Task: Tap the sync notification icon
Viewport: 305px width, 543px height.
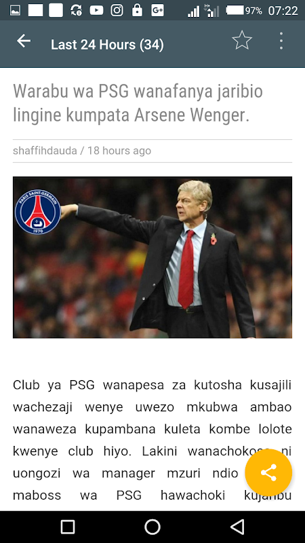Action: [76, 11]
